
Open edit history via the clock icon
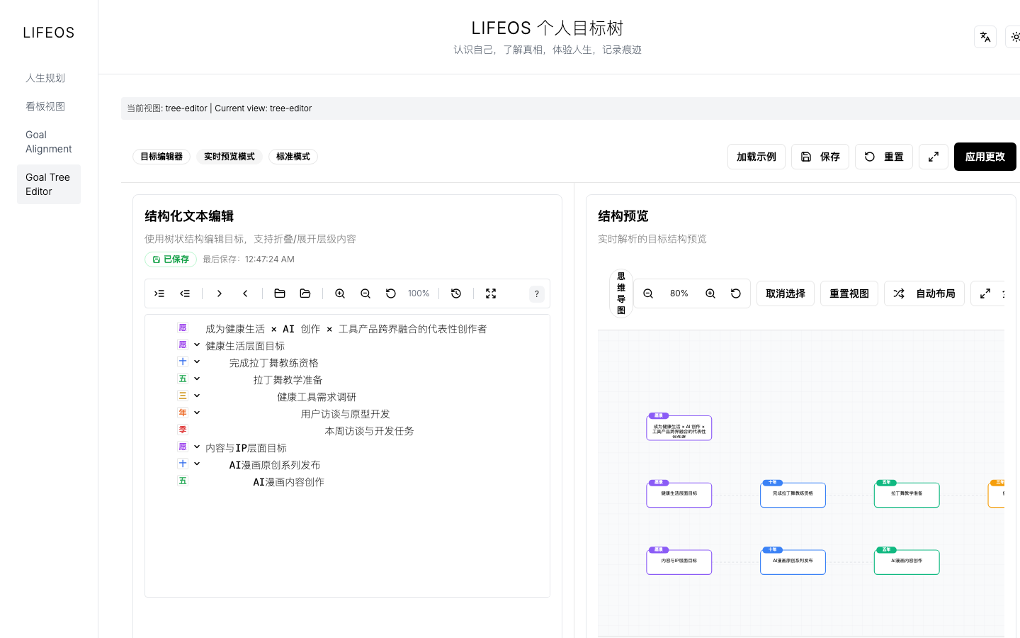pyautogui.click(x=455, y=293)
